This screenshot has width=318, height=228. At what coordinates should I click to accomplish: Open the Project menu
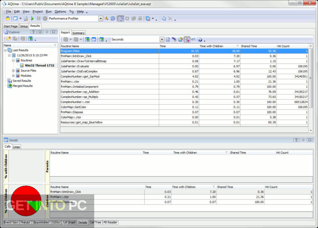(38, 12)
